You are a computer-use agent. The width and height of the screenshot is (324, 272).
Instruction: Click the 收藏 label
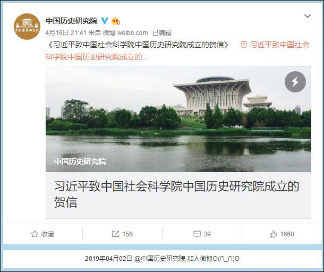pos(48,234)
